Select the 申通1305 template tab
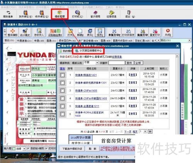The height and width of the screenshot is (163, 193). click(39, 41)
